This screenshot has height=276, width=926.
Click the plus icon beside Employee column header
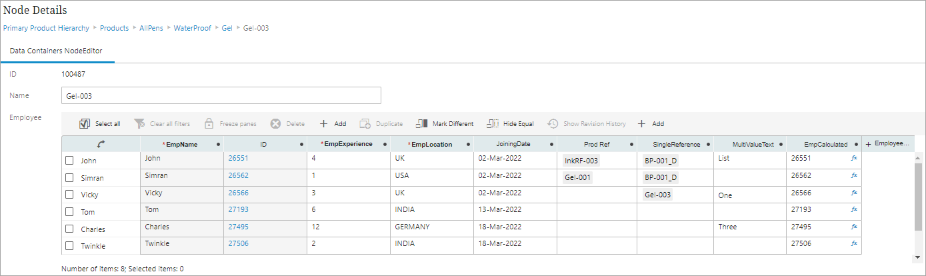869,144
